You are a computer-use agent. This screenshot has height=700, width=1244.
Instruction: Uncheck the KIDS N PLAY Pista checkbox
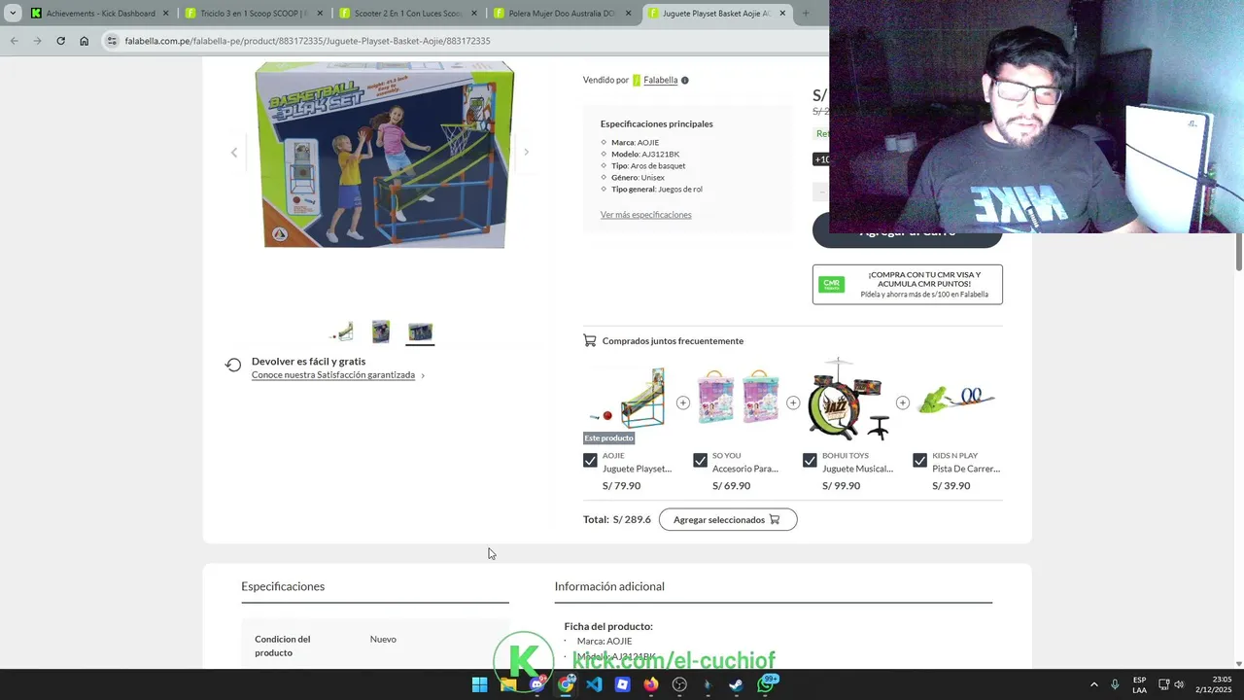[919, 460]
